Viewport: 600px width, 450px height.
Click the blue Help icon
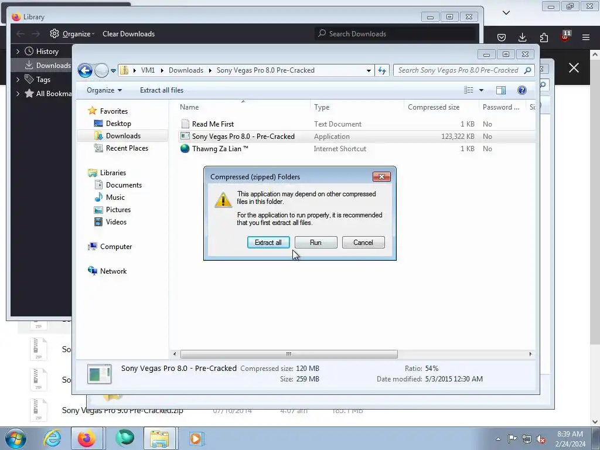522,90
